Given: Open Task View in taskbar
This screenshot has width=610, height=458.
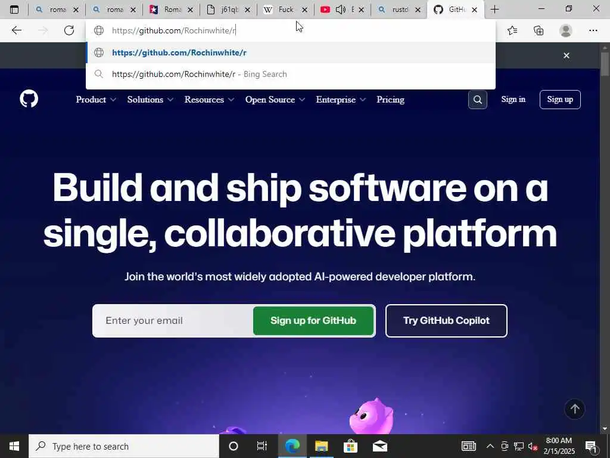Looking at the screenshot, I should 262,446.
